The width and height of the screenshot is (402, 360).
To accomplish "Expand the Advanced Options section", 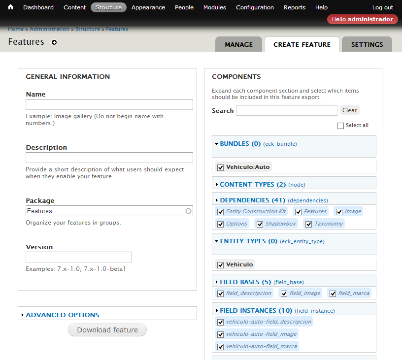I will pos(62,315).
